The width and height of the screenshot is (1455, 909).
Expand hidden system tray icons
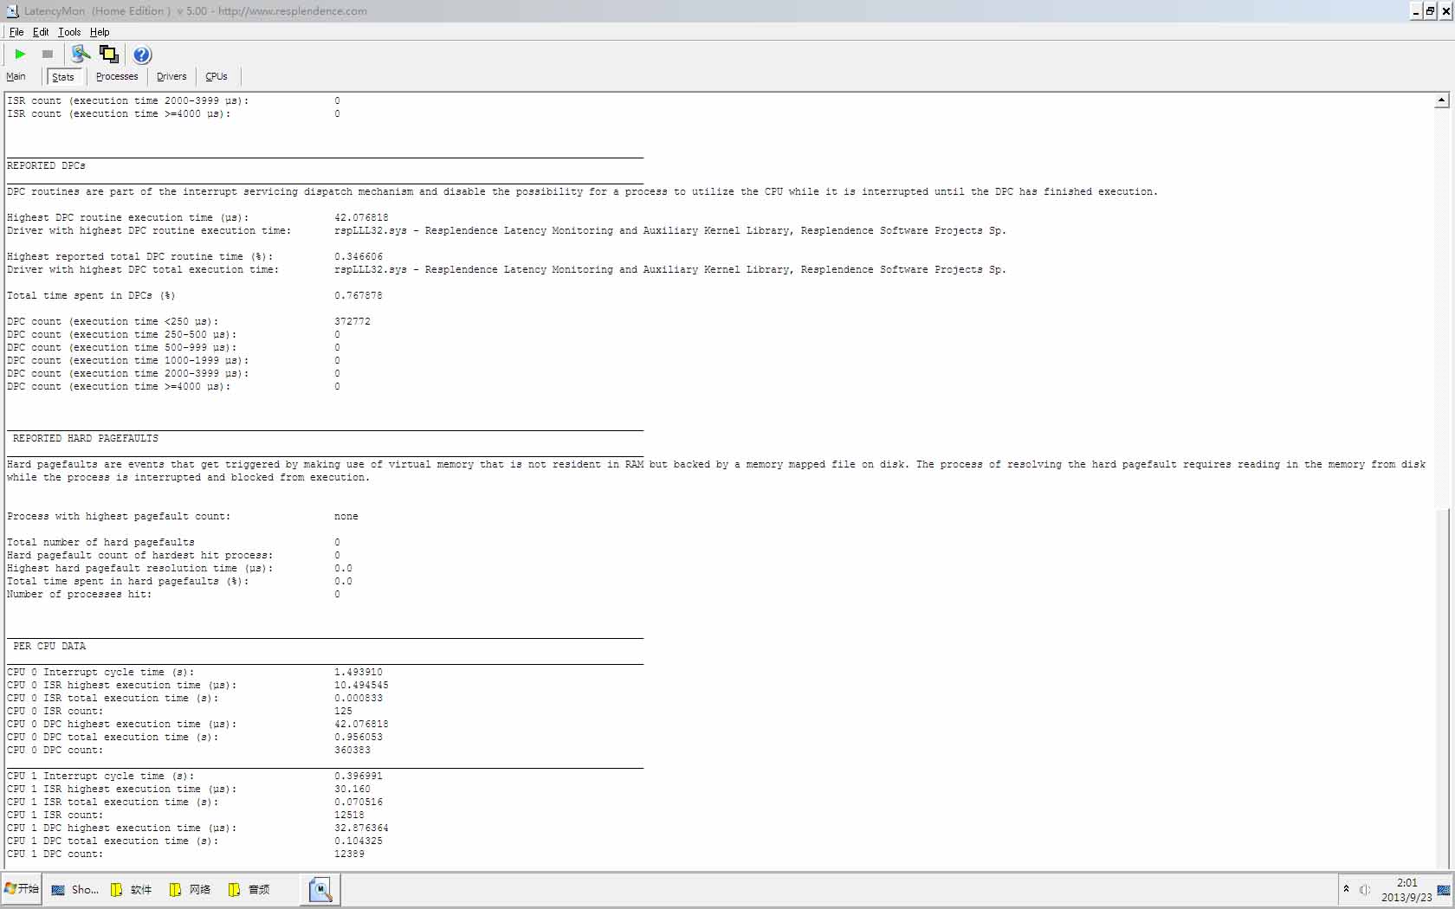click(1346, 889)
